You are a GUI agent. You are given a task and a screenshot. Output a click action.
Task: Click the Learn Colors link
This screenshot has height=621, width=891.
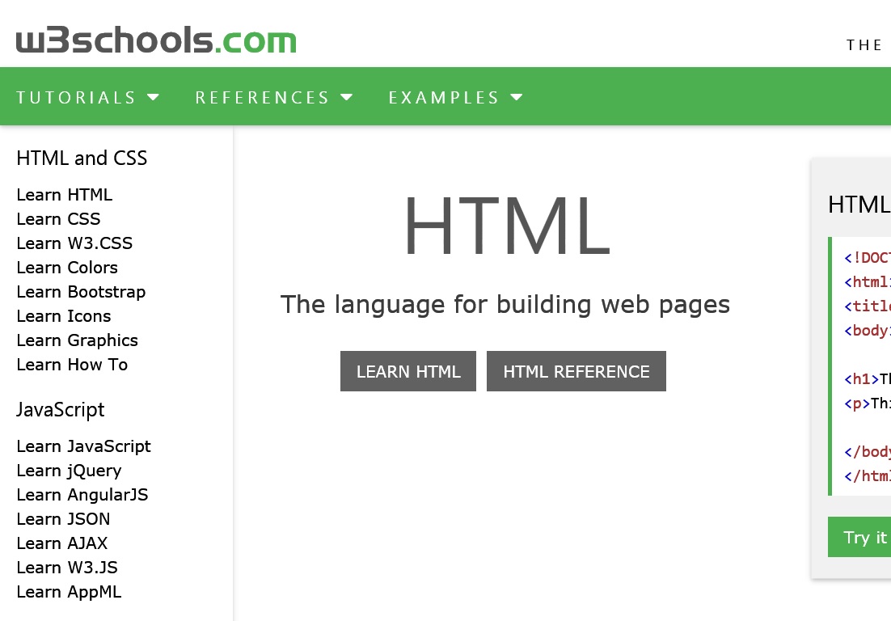pyautogui.click(x=67, y=268)
